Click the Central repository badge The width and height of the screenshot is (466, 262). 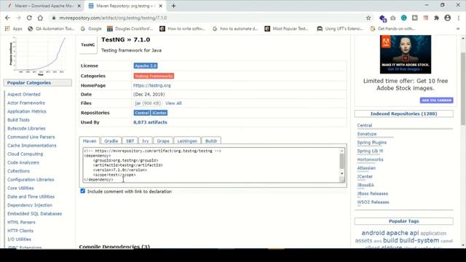click(x=142, y=113)
